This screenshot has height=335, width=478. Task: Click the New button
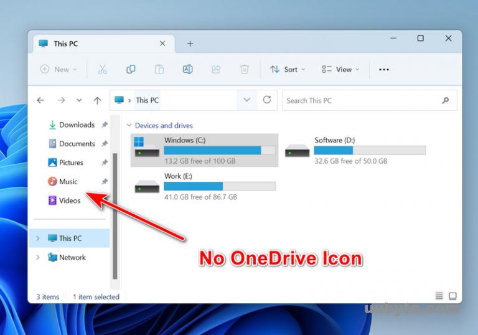coord(59,69)
